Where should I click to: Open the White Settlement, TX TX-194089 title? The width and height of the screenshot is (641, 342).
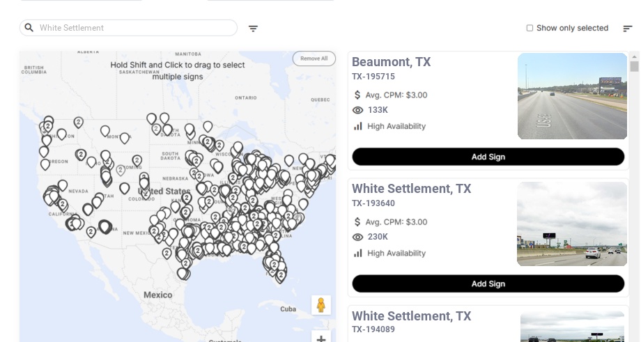411,316
